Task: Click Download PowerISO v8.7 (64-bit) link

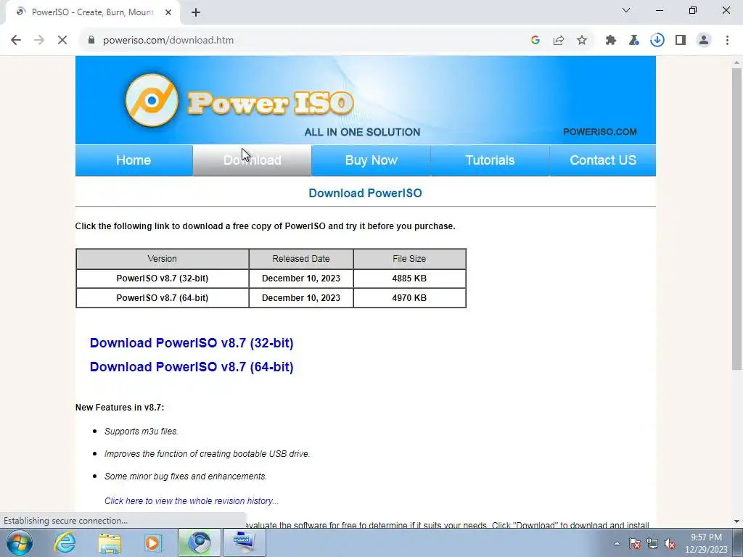Action: [x=192, y=366]
